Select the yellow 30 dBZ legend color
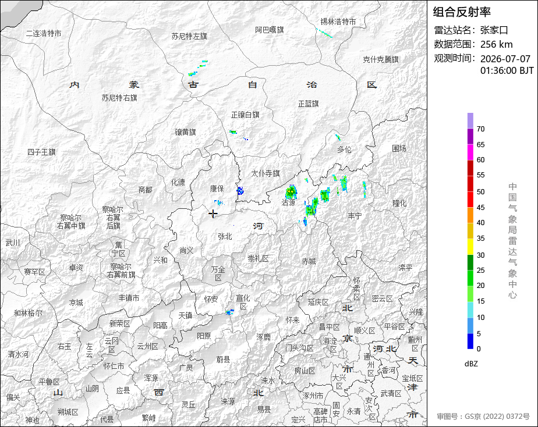538x427 pixels. [470, 247]
